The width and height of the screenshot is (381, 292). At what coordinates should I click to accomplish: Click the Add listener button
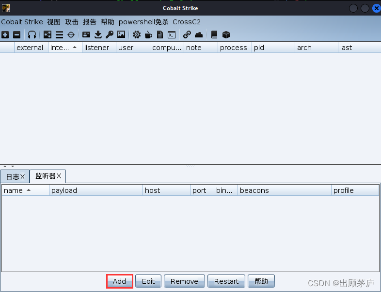click(x=120, y=281)
